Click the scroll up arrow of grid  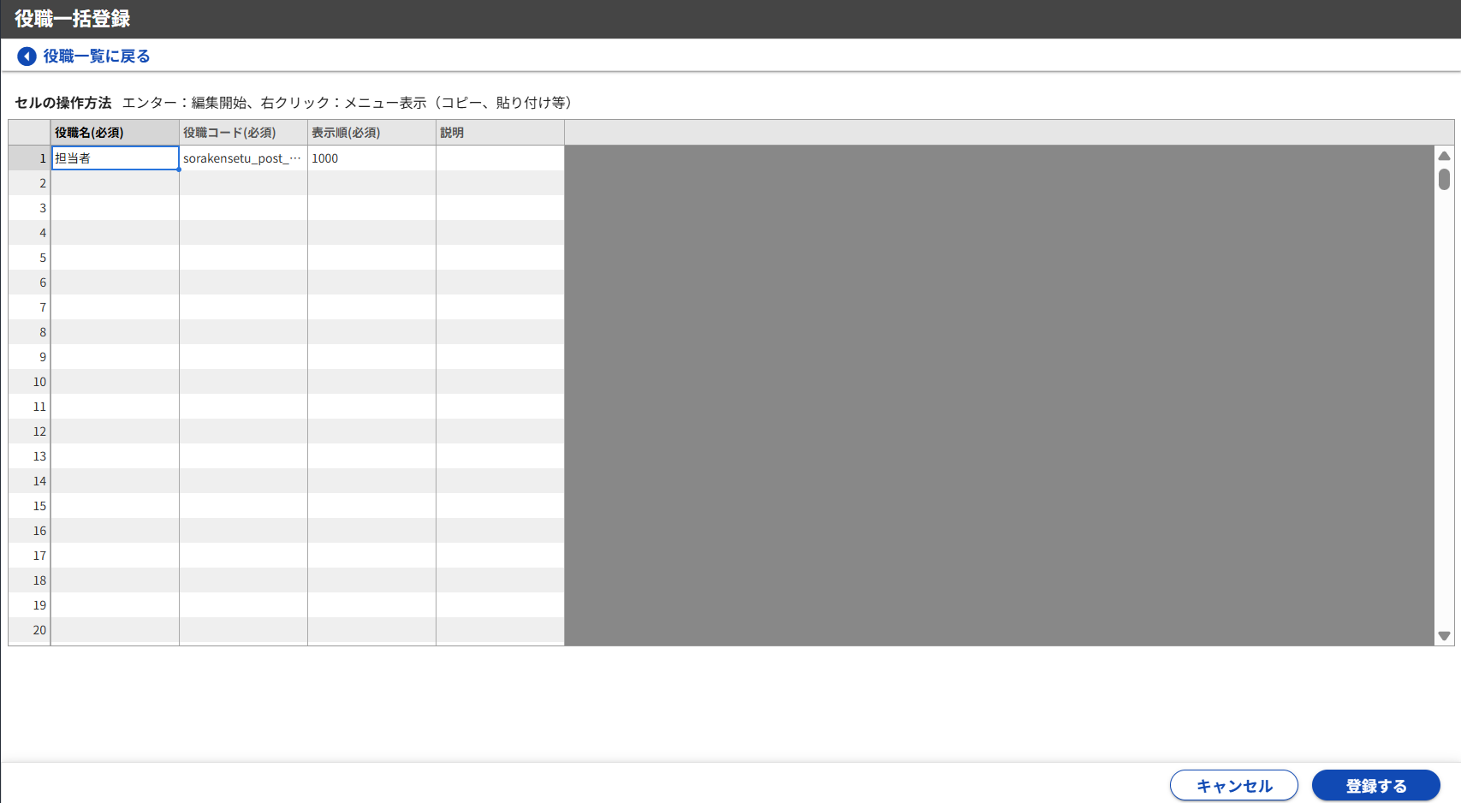1444,156
